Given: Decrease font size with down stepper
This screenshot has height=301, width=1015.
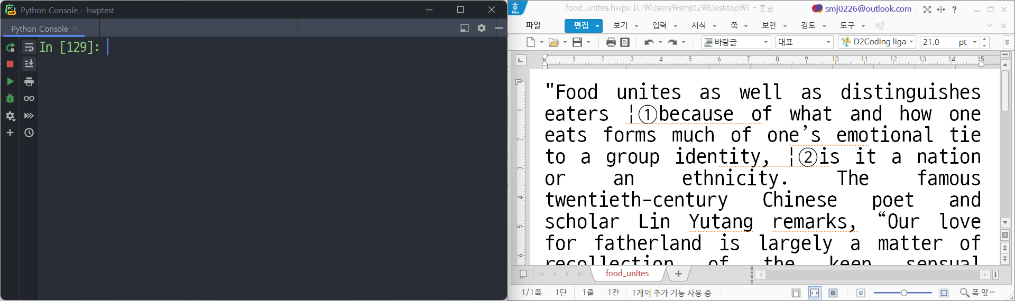Looking at the screenshot, I should (984, 45).
